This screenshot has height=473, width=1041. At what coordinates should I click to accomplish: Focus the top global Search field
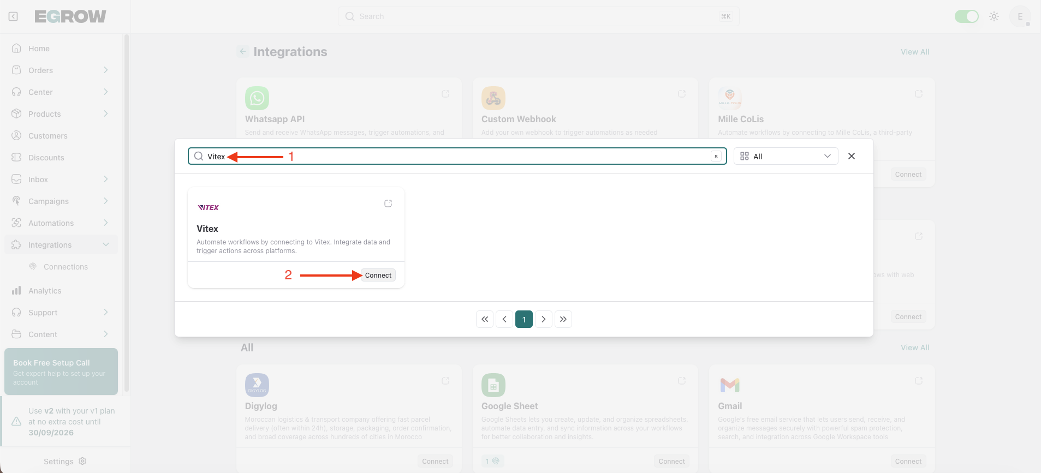coord(538,16)
